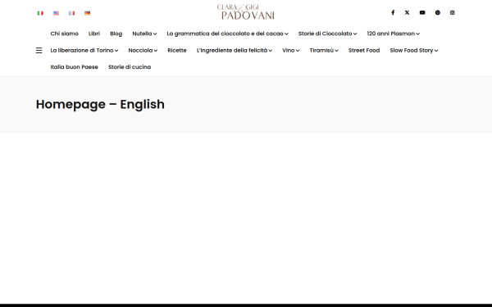The height and width of the screenshot is (307, 492).
Task: Click the Clara & Gigi Padovani logo
Action: pyautogui.click(x=246, y=12)
